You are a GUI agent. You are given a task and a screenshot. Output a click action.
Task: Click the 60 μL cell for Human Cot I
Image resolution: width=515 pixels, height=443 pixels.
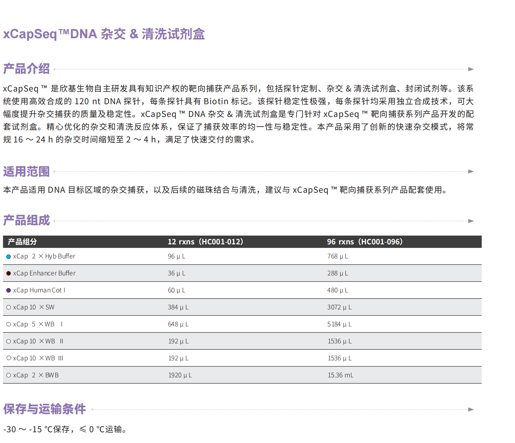point(176,290)
